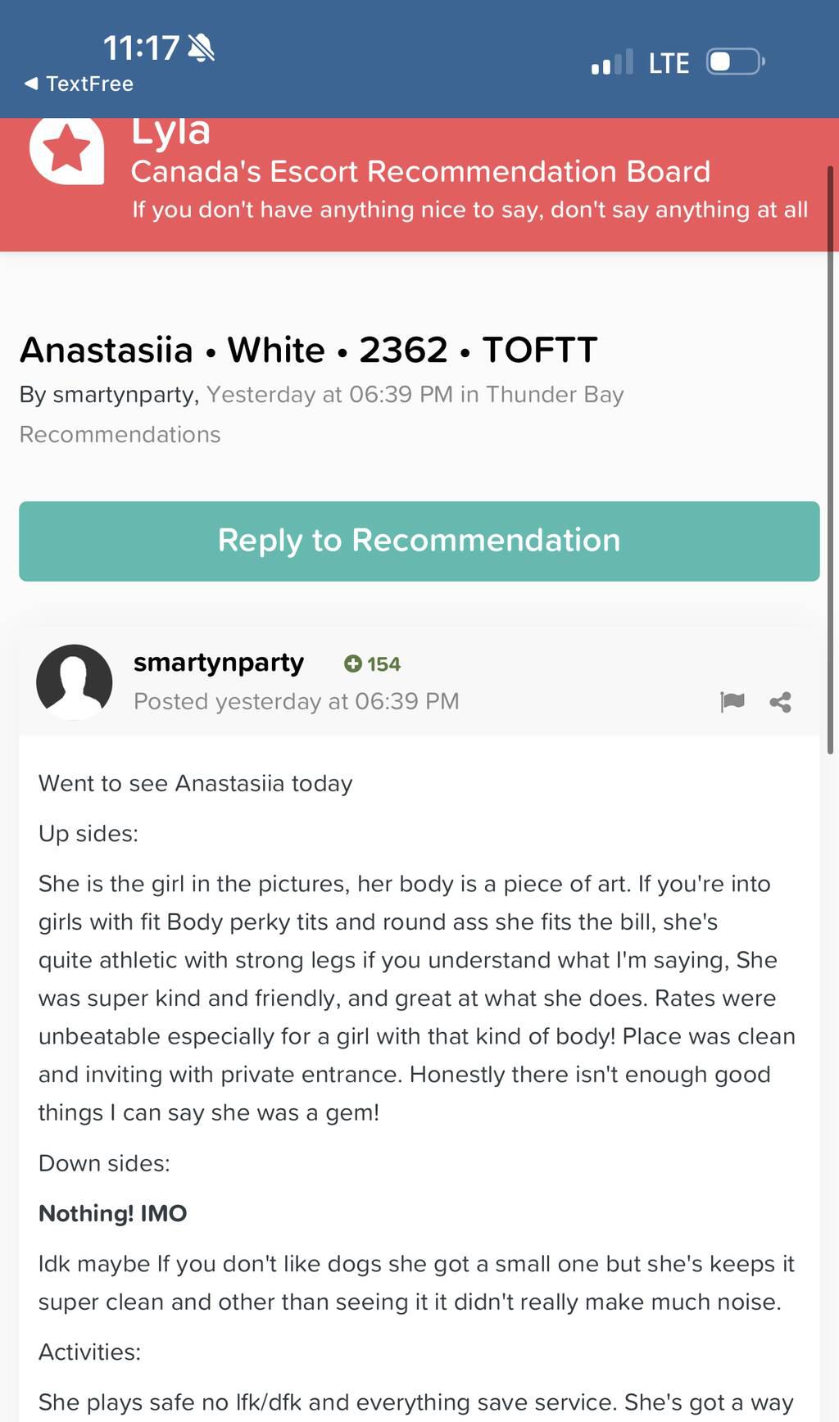Screen dimensions: 839x1422
Task: Tap the Lyla star logo icon
Action: click(67, 151)
